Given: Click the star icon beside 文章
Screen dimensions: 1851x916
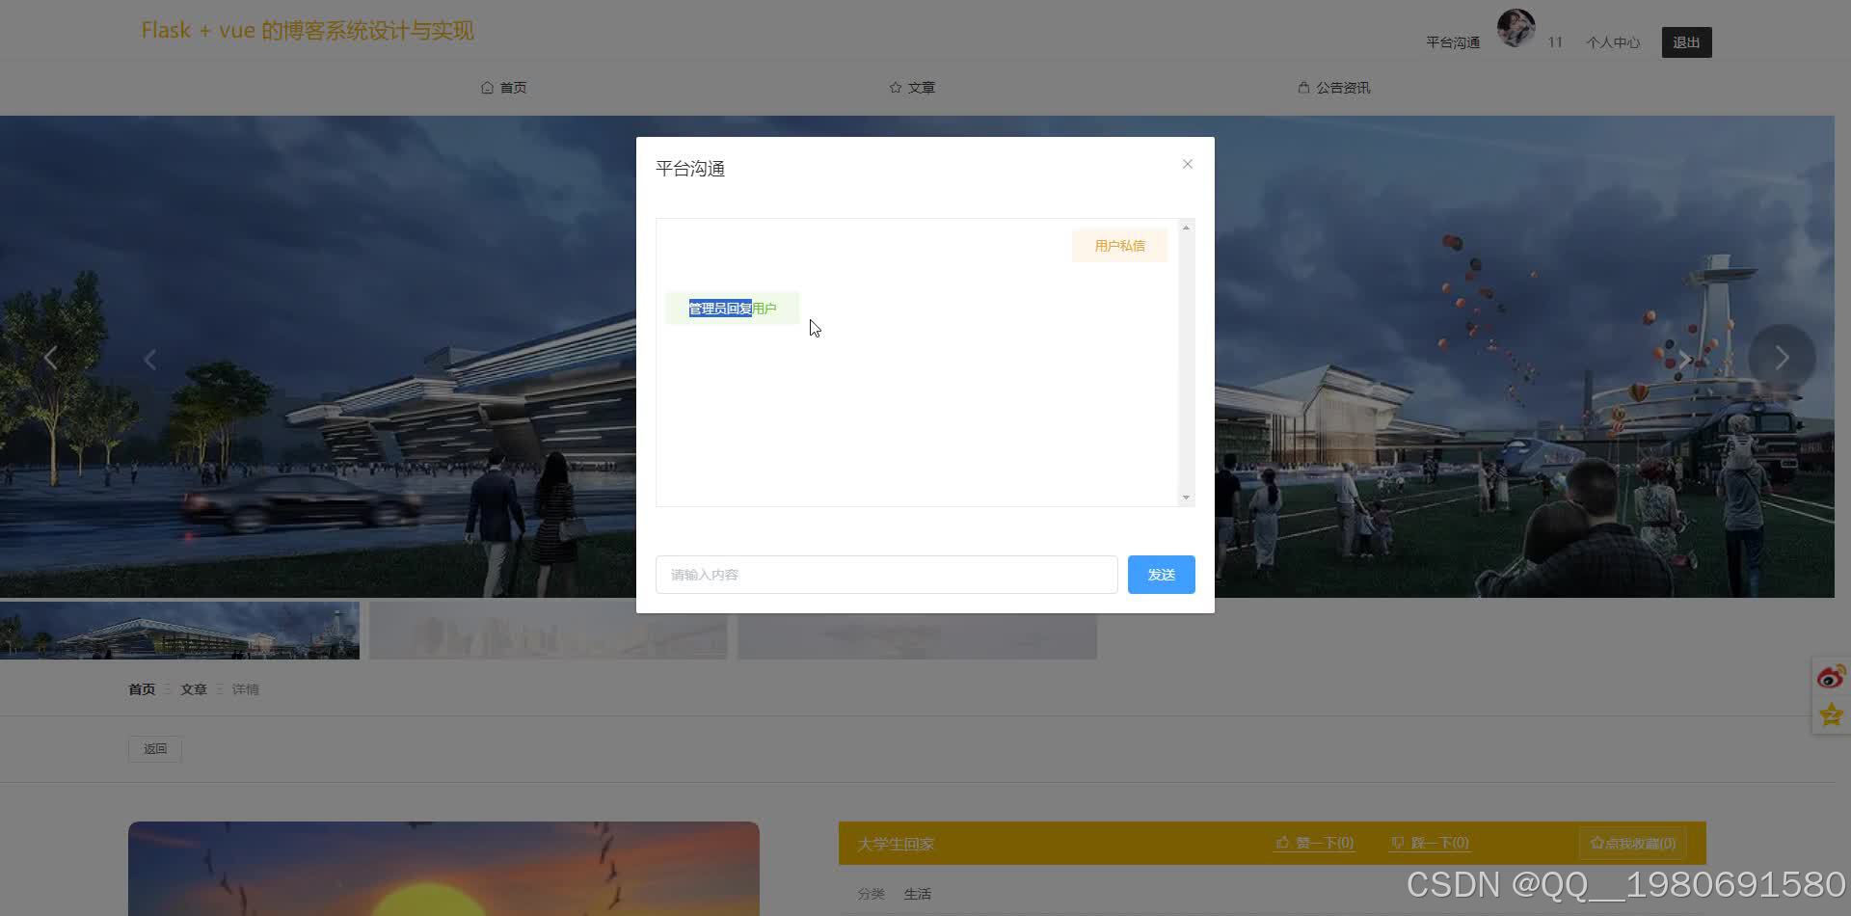Looking at the screenshot, I should 896,88.
